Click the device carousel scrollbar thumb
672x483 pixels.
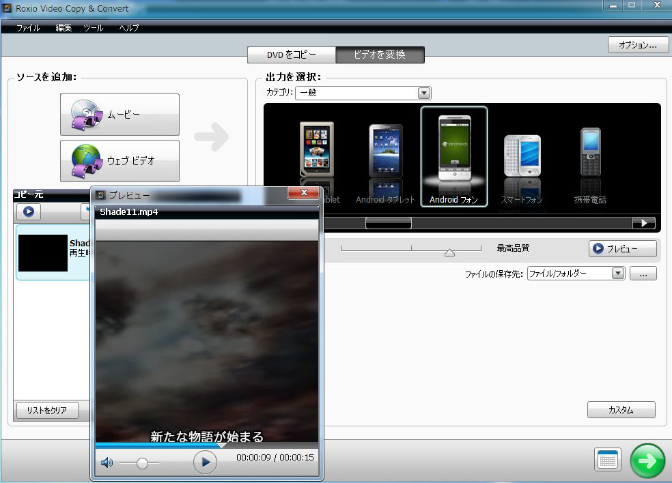(389, 223)
